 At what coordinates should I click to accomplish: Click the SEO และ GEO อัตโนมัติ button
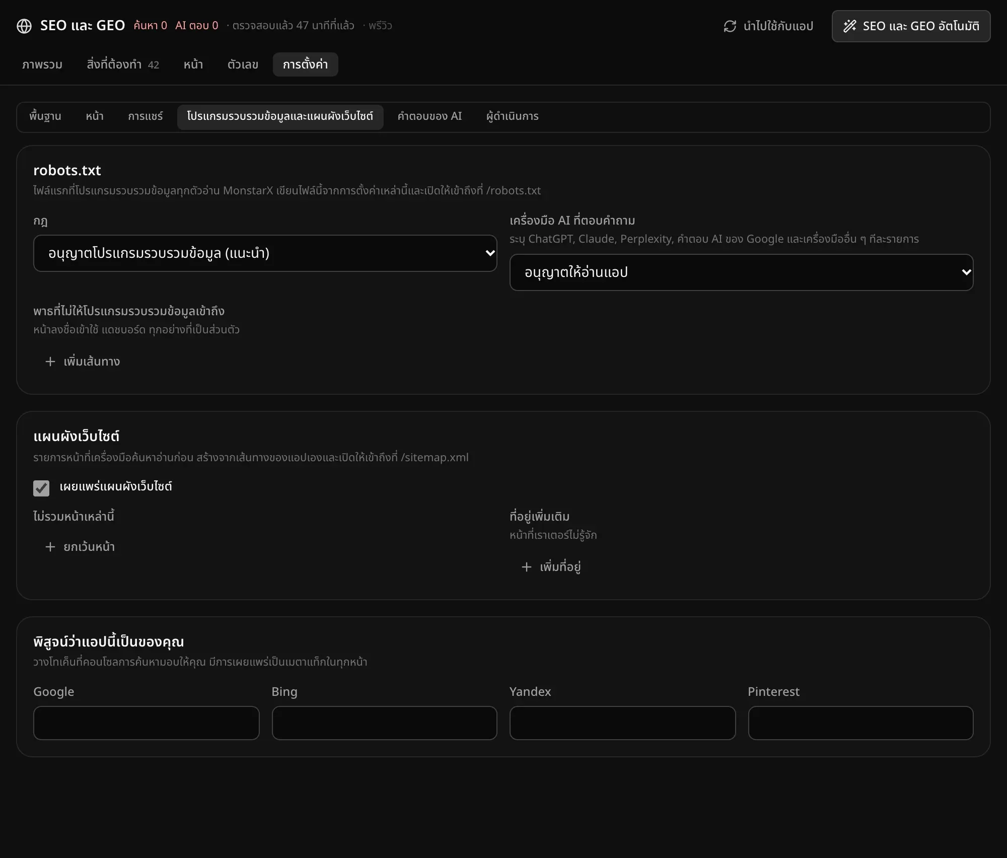(911, 26)
